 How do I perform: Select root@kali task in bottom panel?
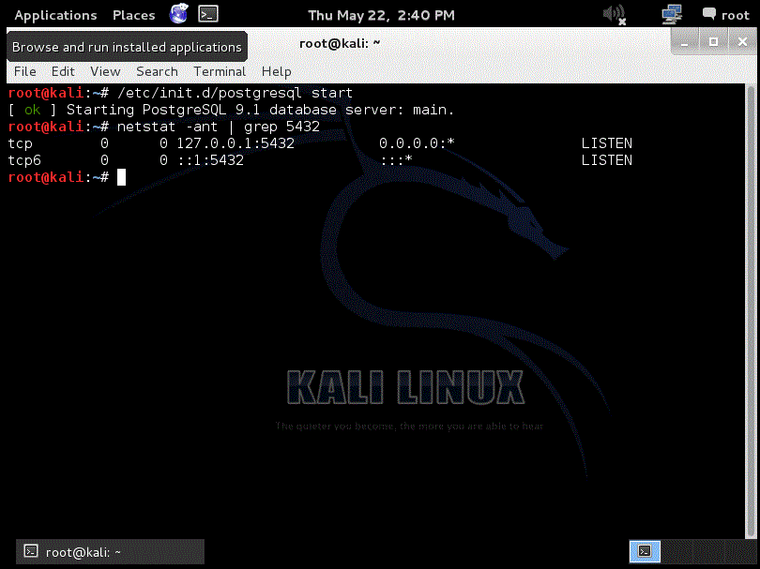coord(110,551)
